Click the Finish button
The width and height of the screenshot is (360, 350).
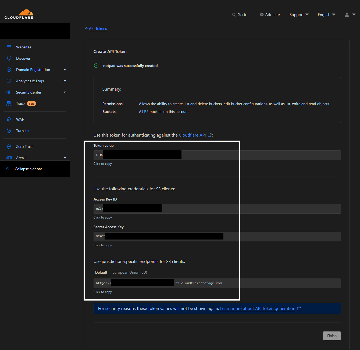click(332, 336)
